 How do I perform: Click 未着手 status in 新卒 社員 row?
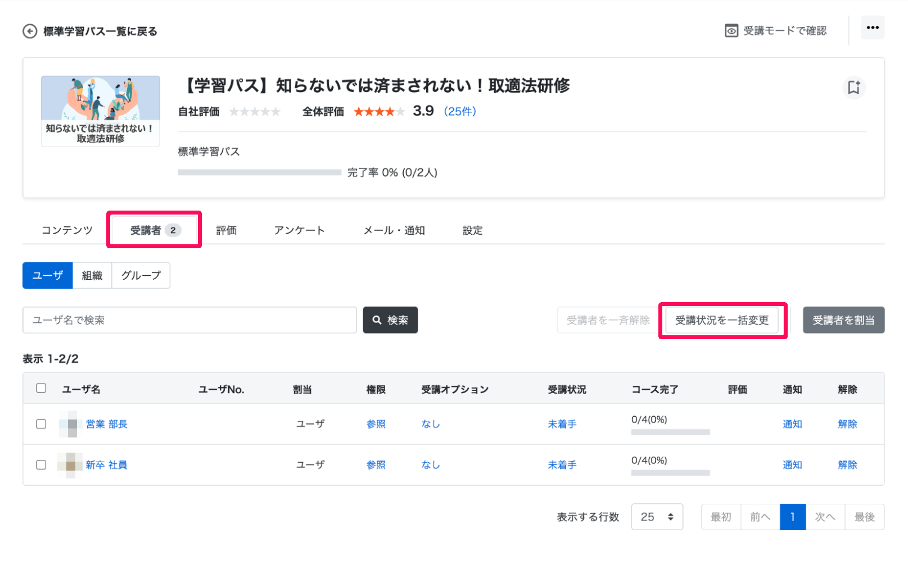tap(562, 465)
